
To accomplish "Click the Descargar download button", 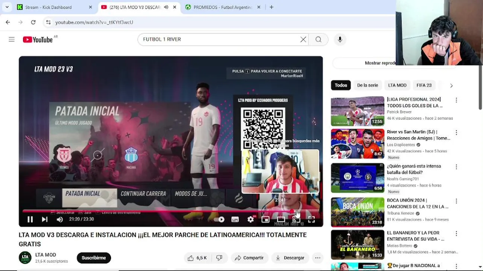I will pyautogui.click(x=290, y=258).
